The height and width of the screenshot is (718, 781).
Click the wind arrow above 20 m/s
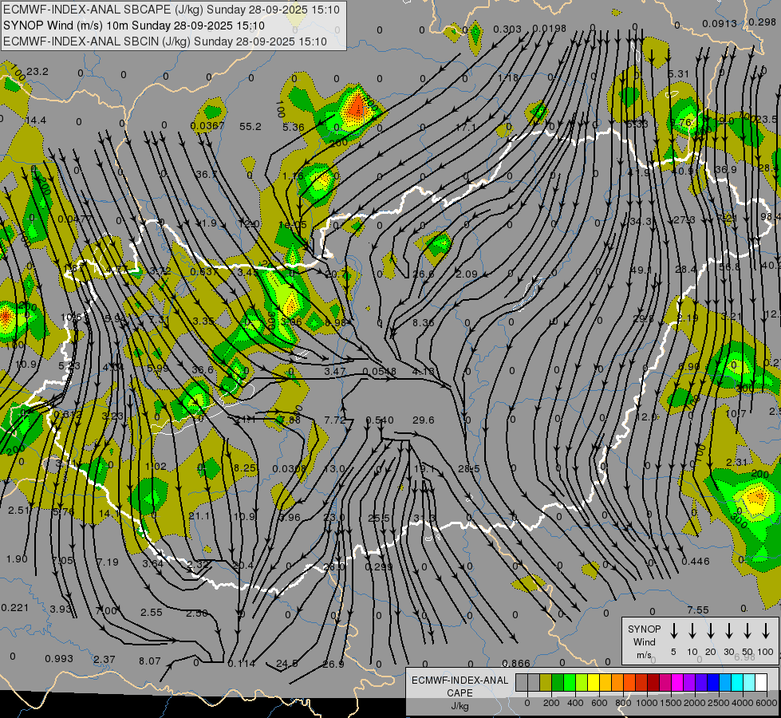(x=710, y=631)
